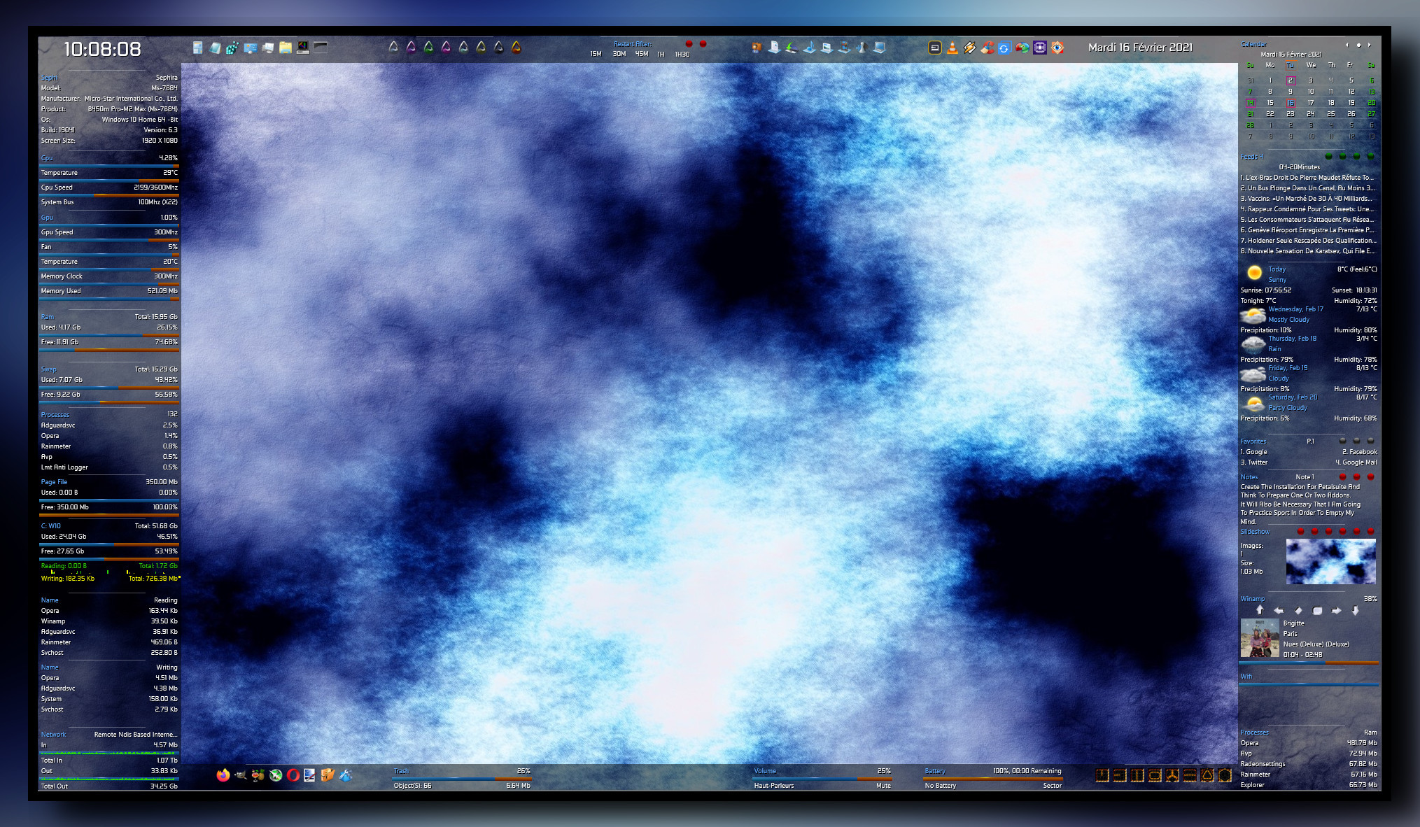Click Winamp down arrow control
The image size is (1420, 827).
pos(1356,610)
